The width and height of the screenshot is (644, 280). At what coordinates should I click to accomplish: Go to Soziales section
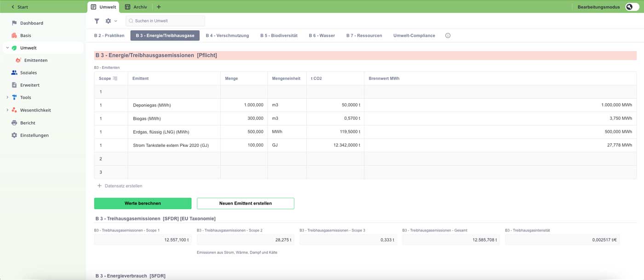click(28, 73)
